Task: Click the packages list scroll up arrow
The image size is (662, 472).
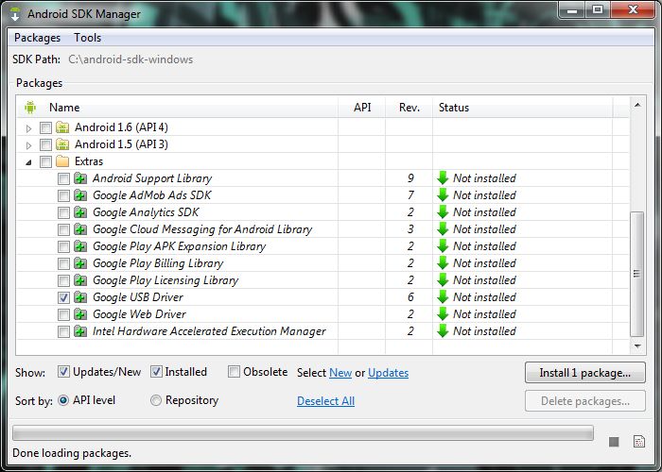Action: 637,105
